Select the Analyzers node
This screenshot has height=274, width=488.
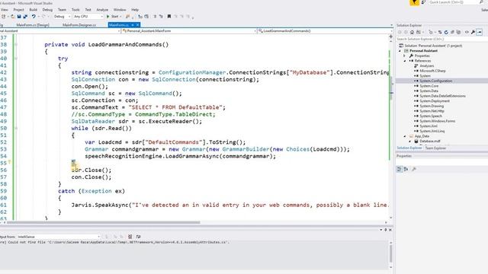click(x=427, y=66)
